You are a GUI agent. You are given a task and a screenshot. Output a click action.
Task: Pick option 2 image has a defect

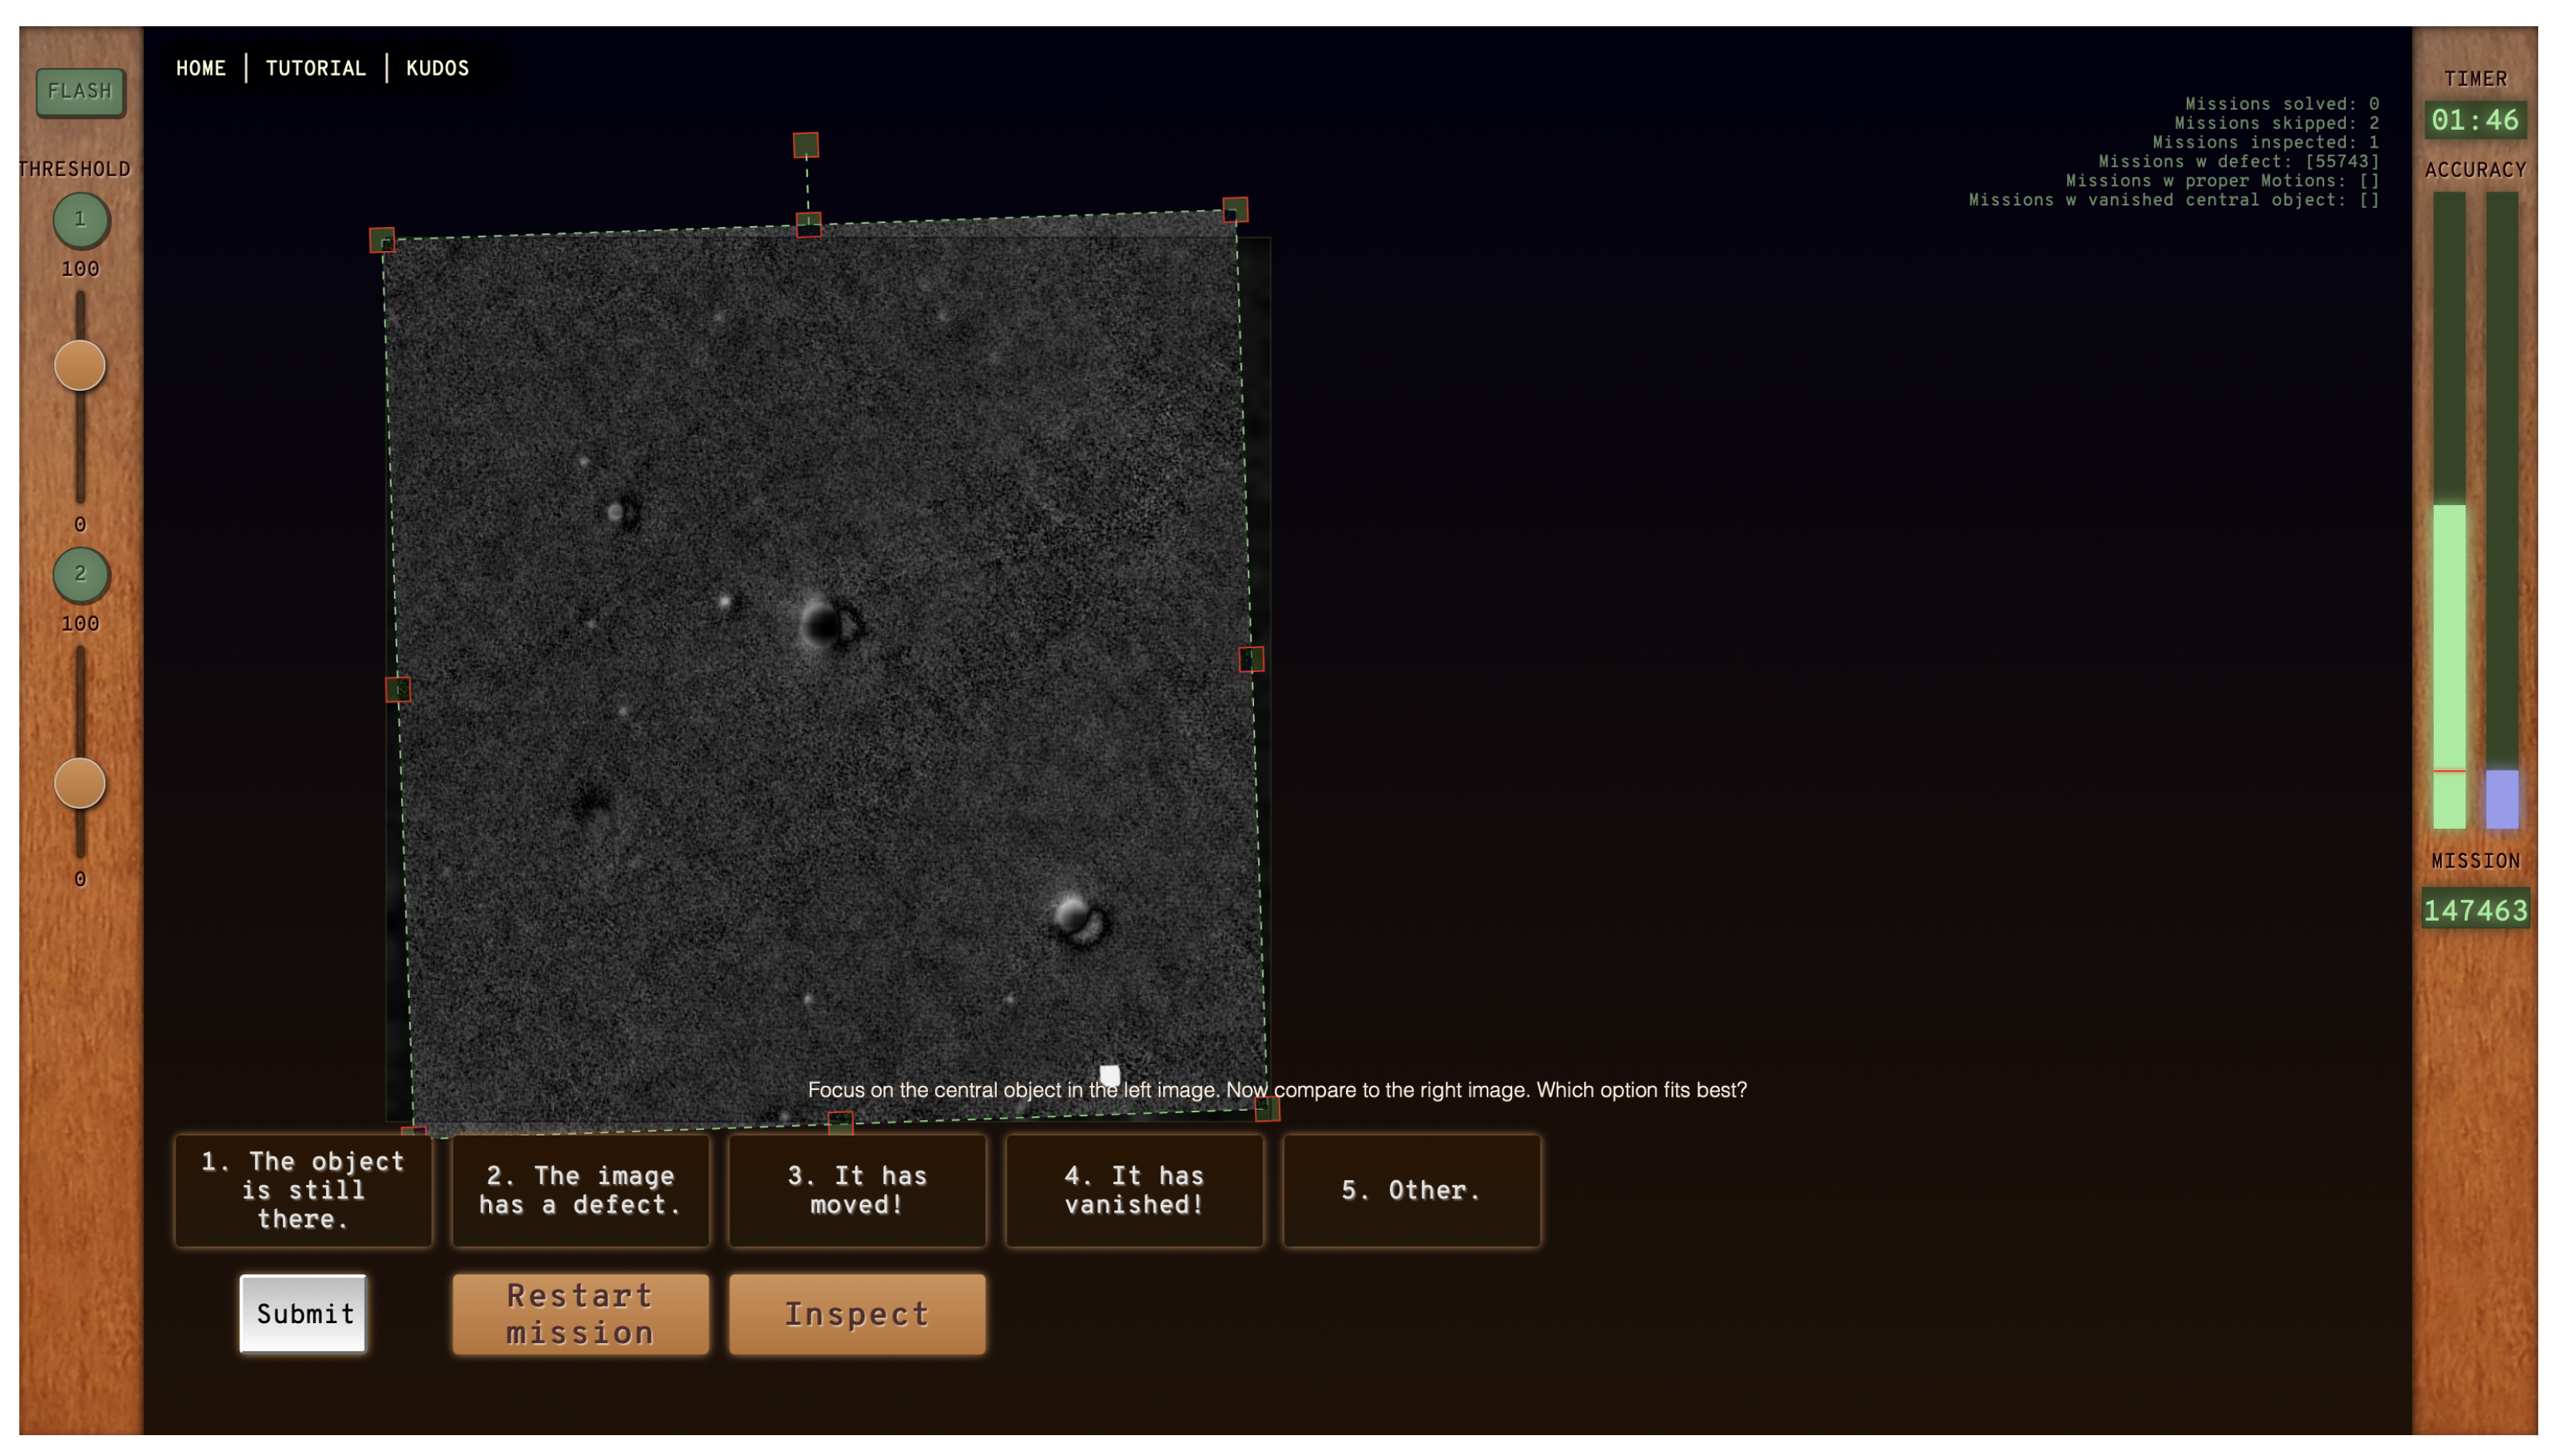coord(580,1190)
